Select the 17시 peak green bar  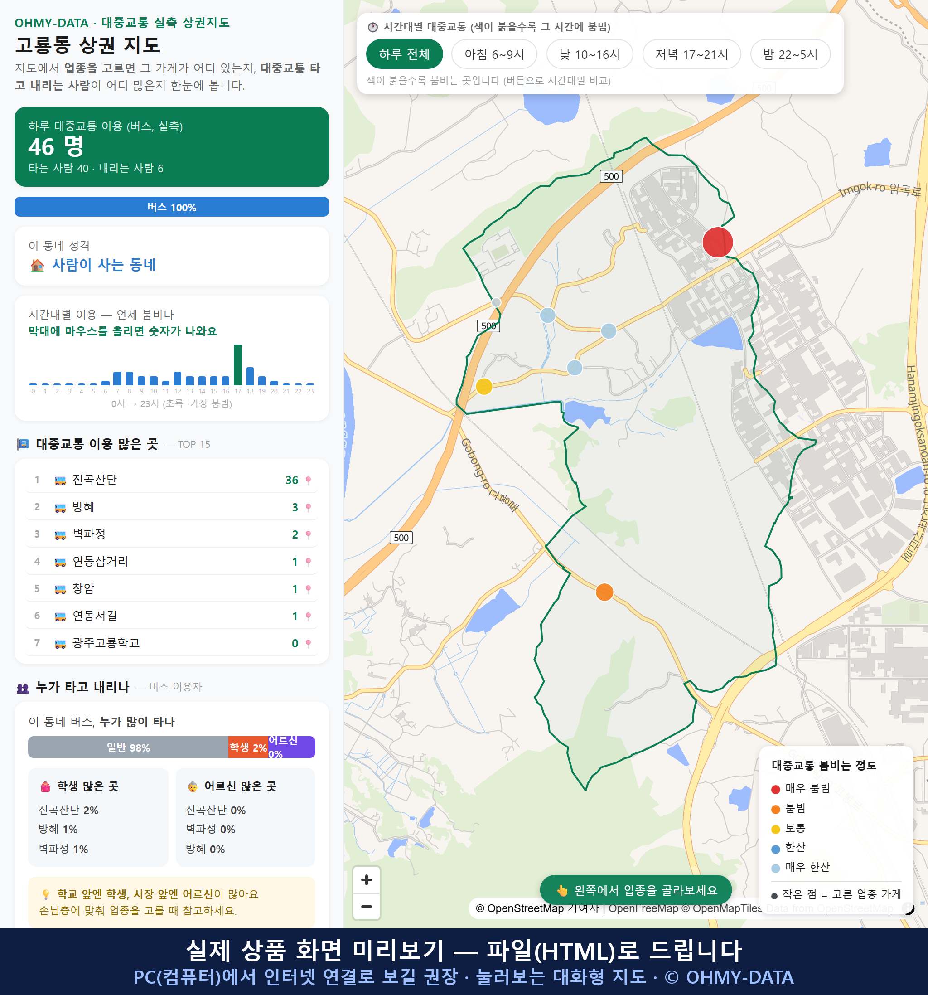(x=237, y=364)
